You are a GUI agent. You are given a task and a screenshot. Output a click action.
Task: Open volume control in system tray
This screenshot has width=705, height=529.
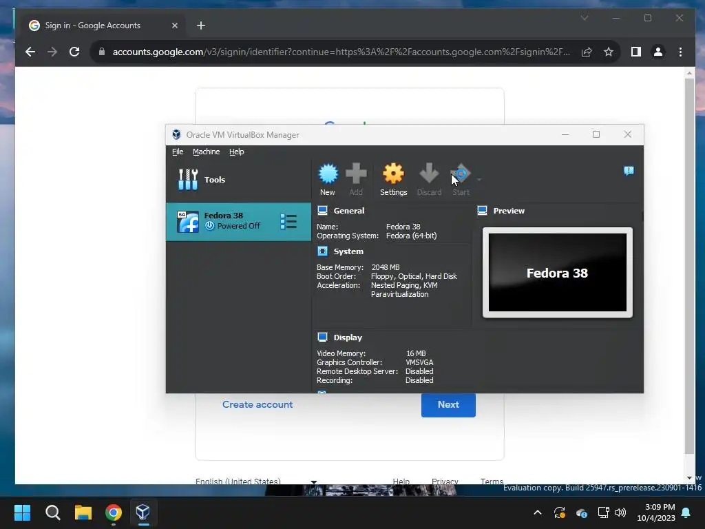pos(620,512)
